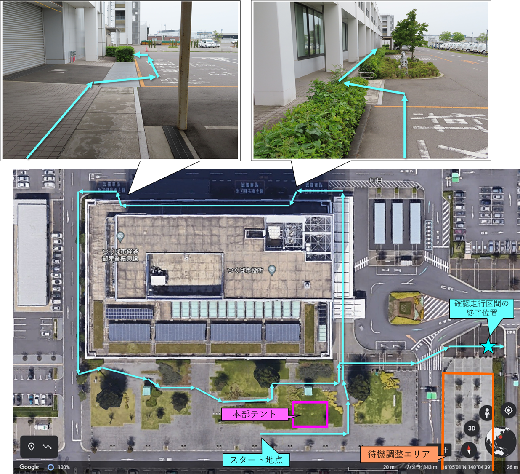Click the camera altitude 343 m readout
520x474 pixels.
pos(421,467)
